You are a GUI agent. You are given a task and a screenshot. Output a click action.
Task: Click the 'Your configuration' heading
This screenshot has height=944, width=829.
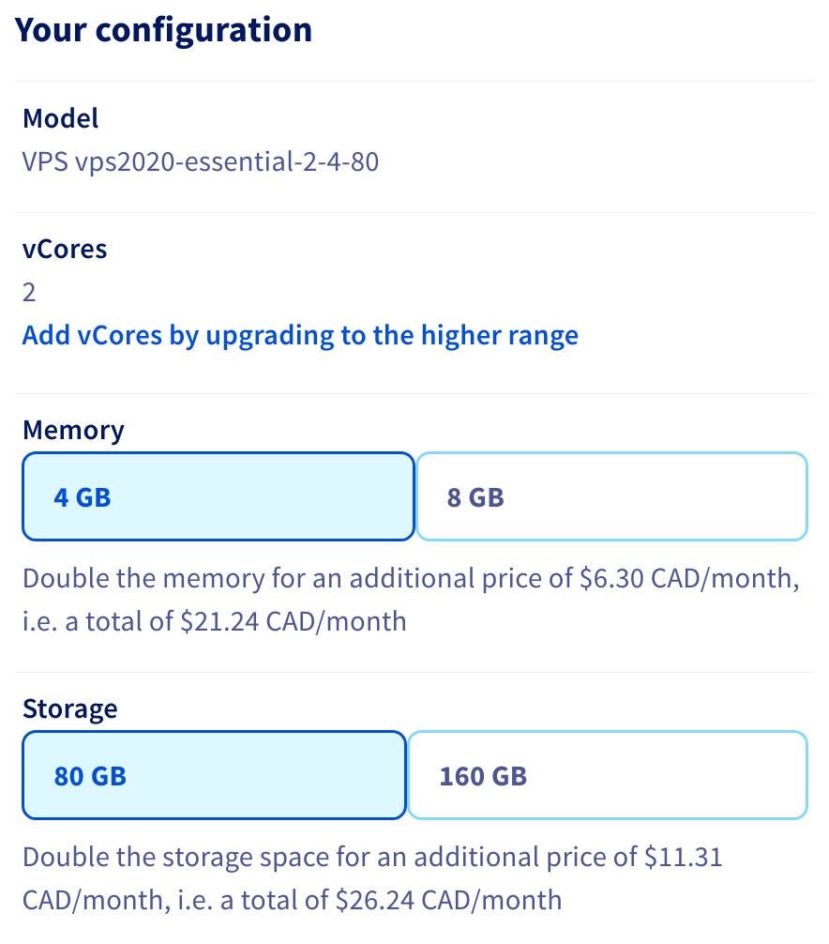click(x=164, y=30)
